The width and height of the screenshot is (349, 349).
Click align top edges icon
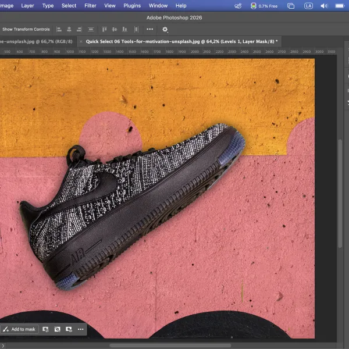(104, 30)
